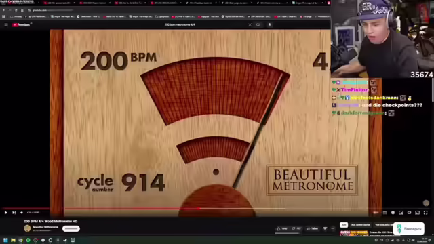Open the Windows Start menu

[x=5, y=240]
